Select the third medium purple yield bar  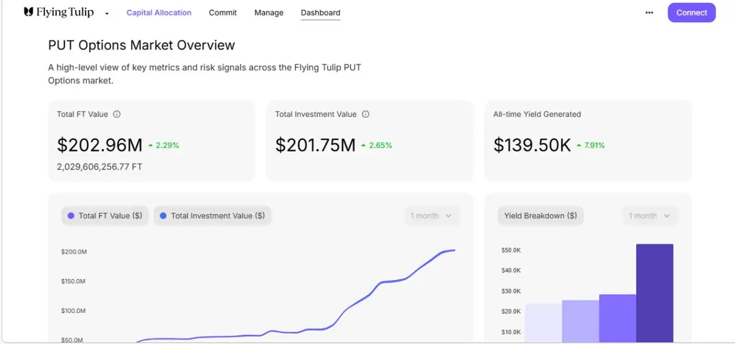click(x=617, y=318)
